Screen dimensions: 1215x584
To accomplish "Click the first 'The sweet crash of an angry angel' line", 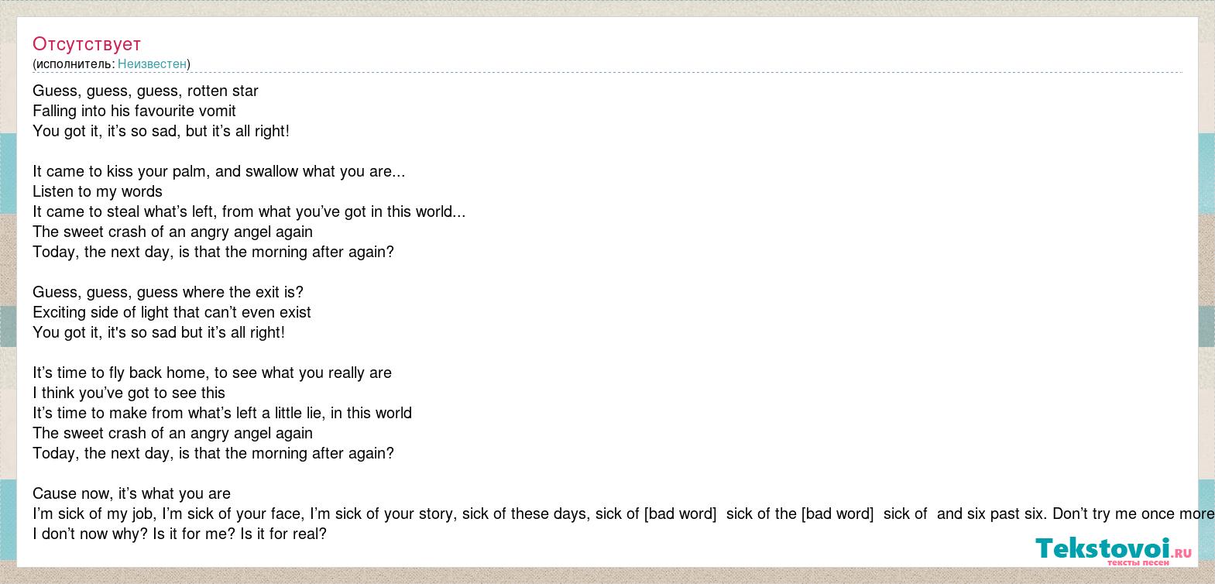I will click(x=173, y=232).
